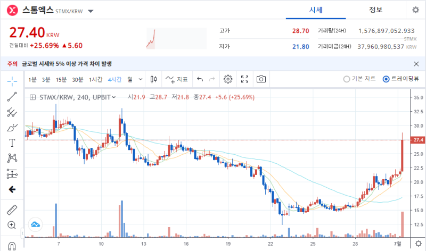The height and width of the screenshot is (251, 426).
Task: Activate the zoom in tool
Action: click(12, 225)
